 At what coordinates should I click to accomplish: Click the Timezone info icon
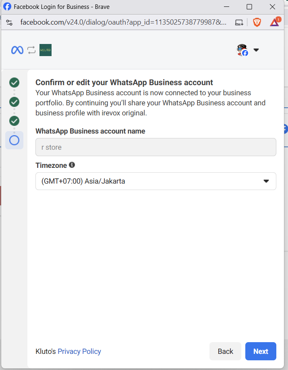[x=72, y=165]
